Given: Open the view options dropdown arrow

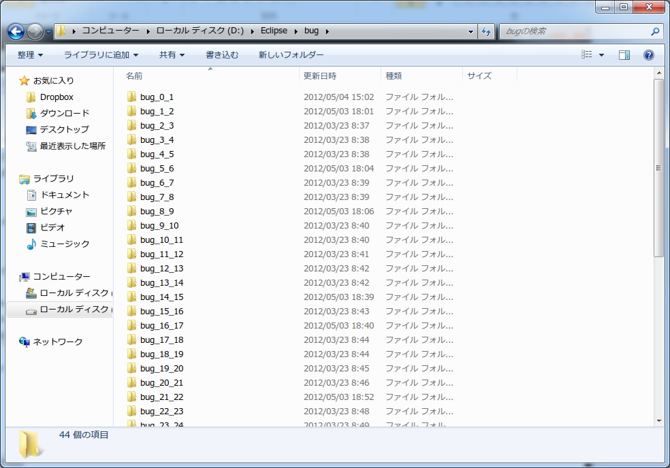Looking at the screenshot, I should click(x=601, y=55).
